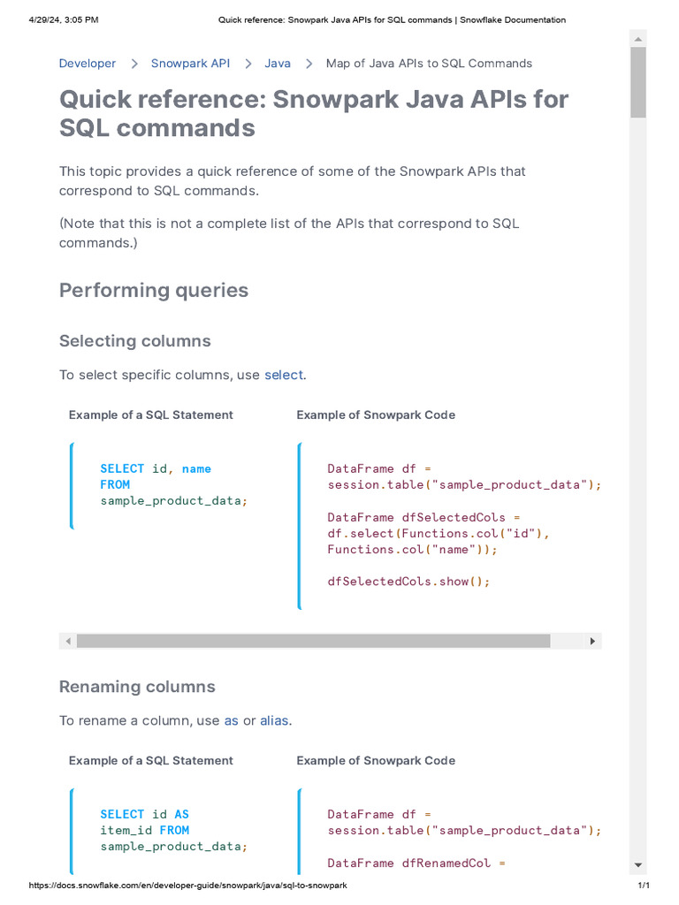Screen dimensions: 679x905
Task: Click the 'Map of Java APIs to SQL Commands' breadcrumb
Action: pos(429,64)
